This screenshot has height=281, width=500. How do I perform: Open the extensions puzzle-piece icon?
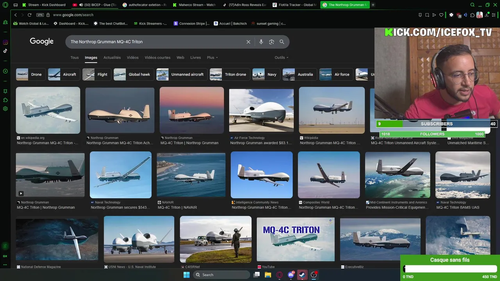(472, 15)
